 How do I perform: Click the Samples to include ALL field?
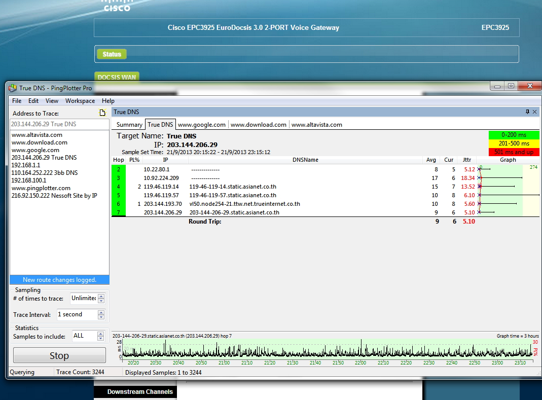[x=84, y=336]
